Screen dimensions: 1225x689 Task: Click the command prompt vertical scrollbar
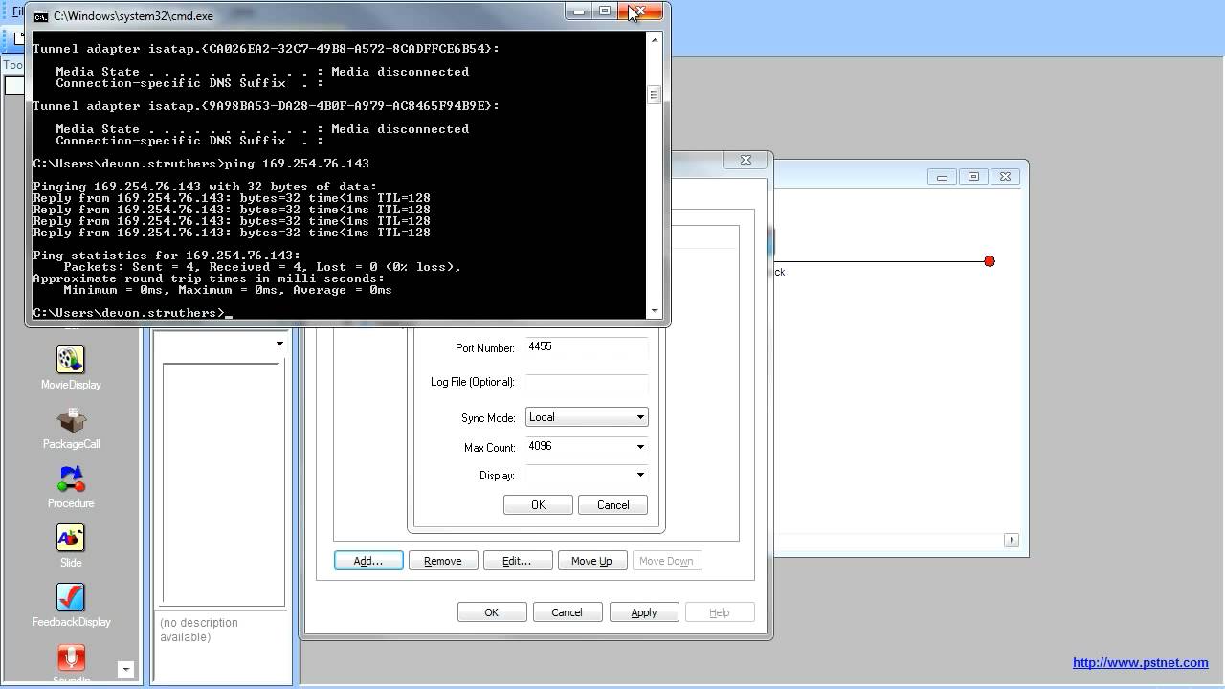click(656, 94)
